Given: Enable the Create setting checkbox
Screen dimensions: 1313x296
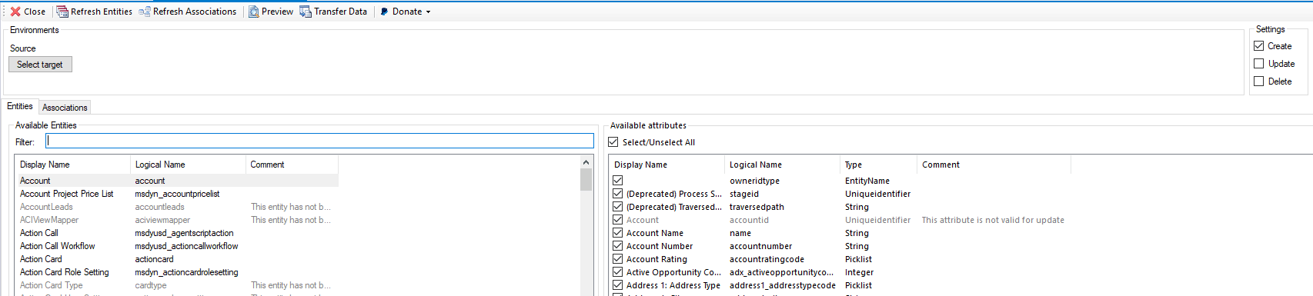Looking at the screenshot, I should pyautogui.click(x=1259, y=46).
